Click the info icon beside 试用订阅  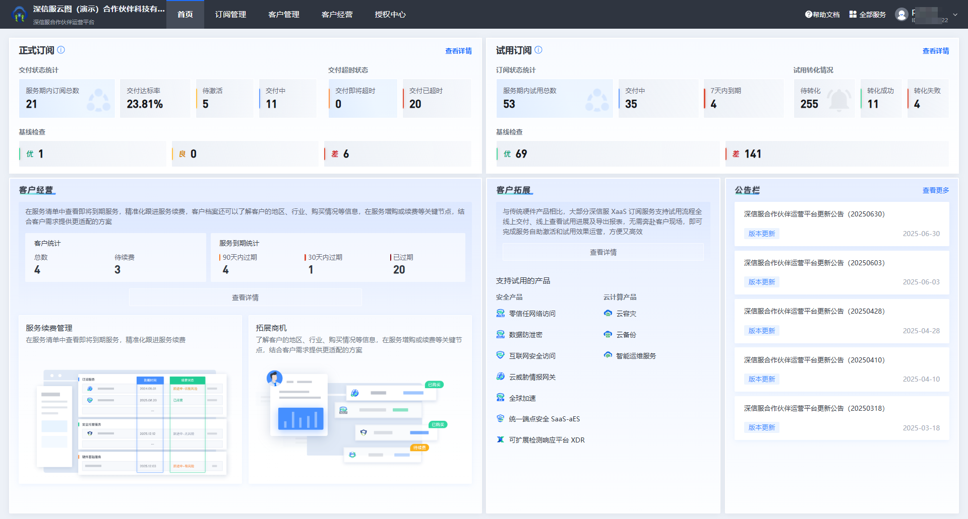coord(538,50)
